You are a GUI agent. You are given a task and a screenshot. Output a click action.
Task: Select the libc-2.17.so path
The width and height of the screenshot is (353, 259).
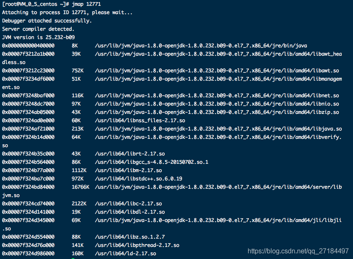pyautogui.click(x=128, y=204)
